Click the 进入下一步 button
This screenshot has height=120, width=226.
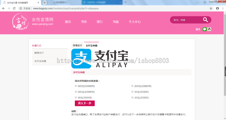tap(85, 103)
